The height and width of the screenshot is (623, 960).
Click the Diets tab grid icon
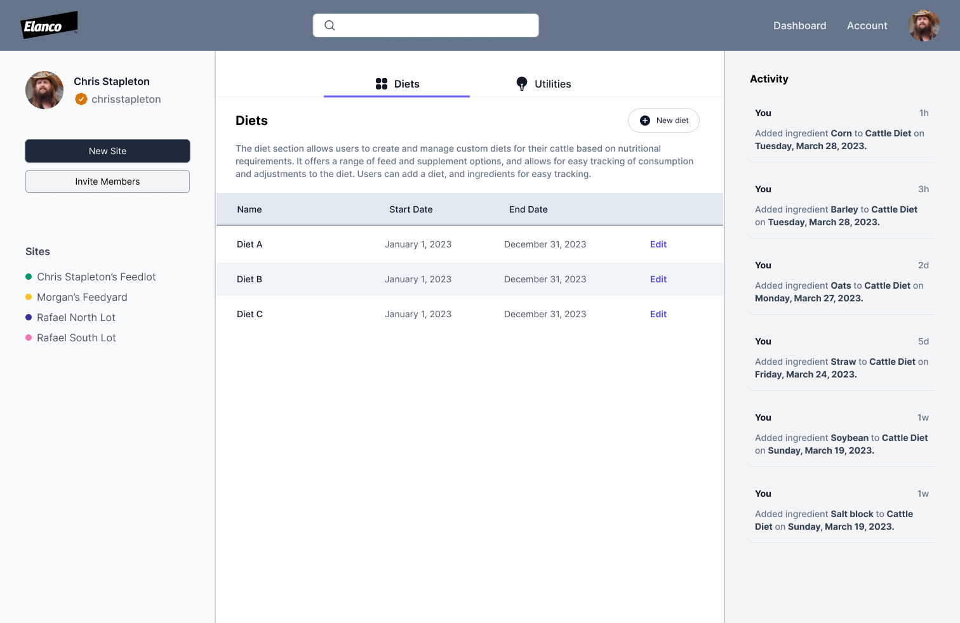(x=382, y=84)
